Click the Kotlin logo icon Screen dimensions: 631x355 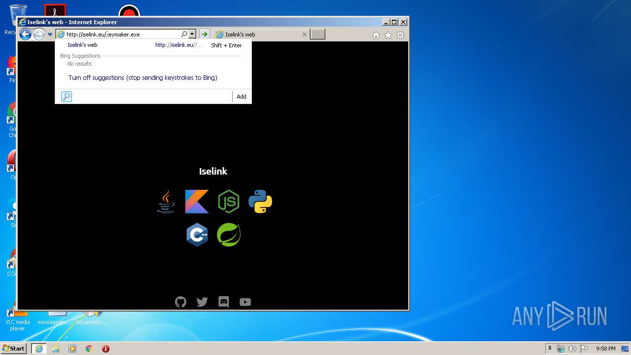[197, 202]
